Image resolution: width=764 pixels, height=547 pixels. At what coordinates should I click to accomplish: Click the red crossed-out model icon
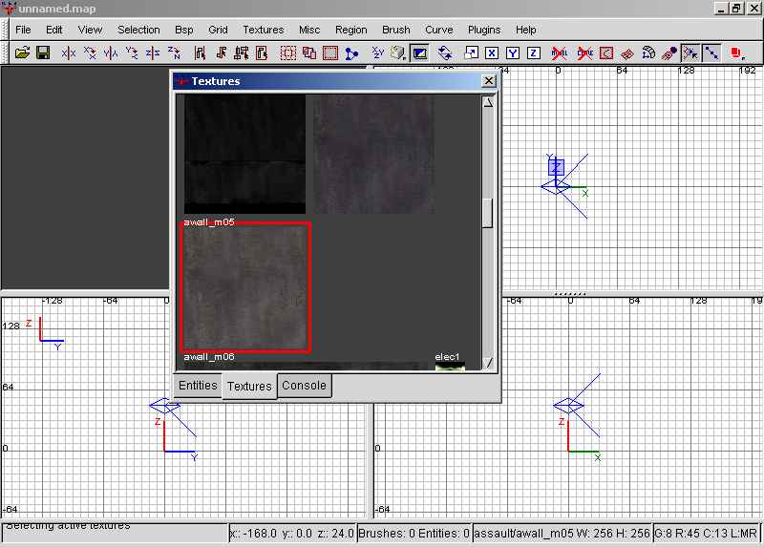tap(560, 53)
